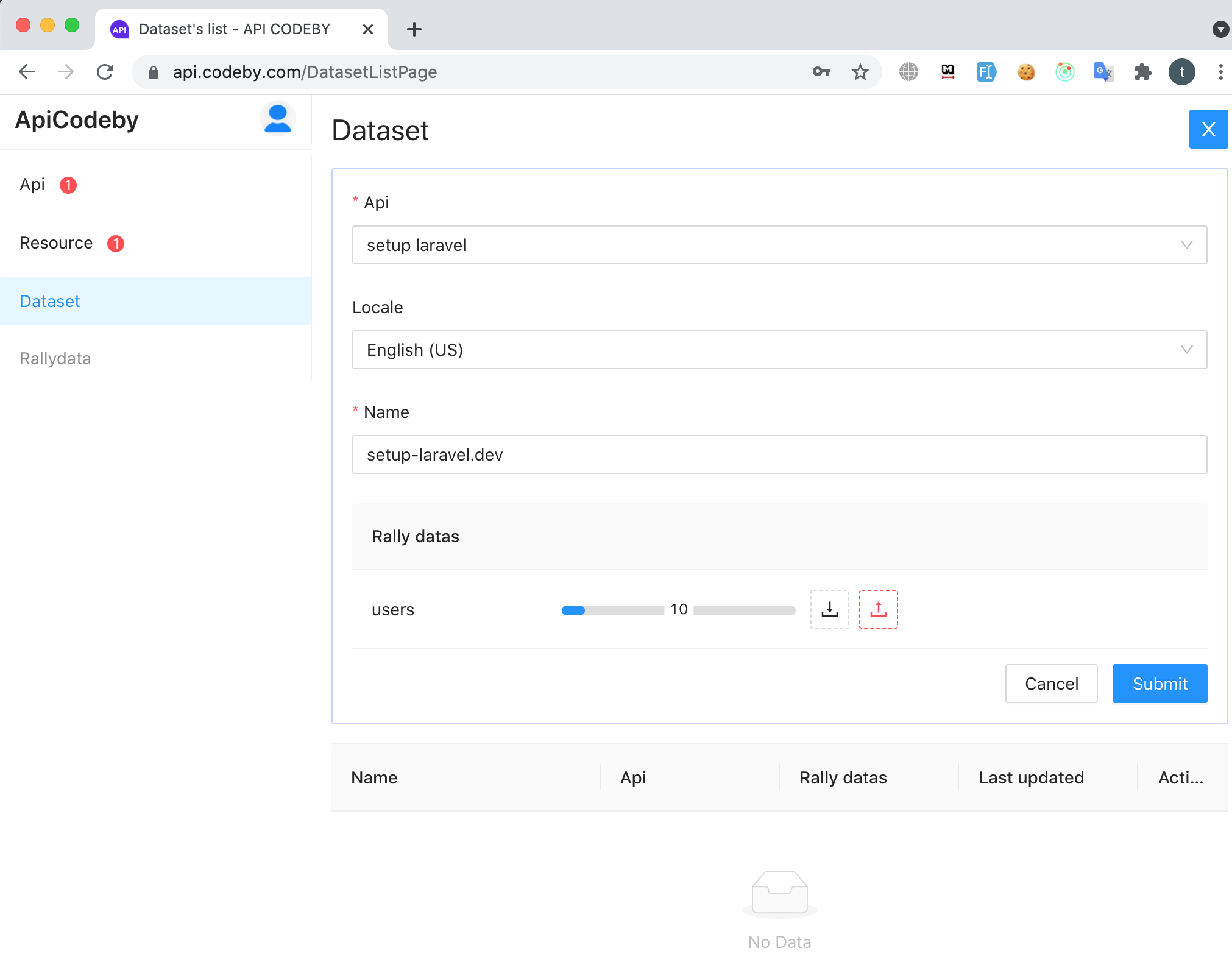Adjust the users count slider
Image resolution: width=1232 pixels, height=976 pixels.
(x=574, y=610)
